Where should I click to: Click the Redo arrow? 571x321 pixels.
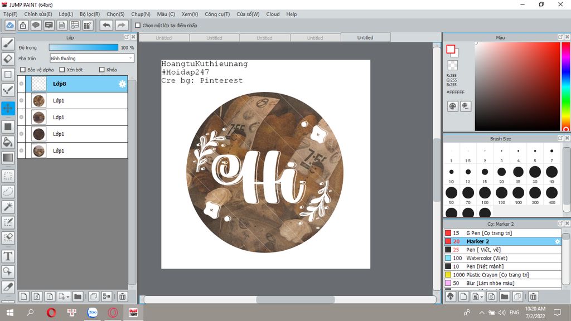122,25
